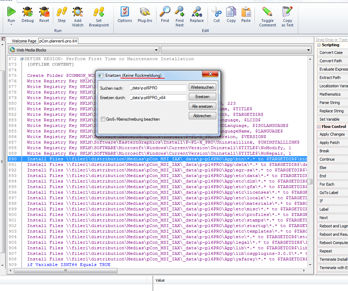Click the horizontal scroll right arrow

[x=304, y=270]
